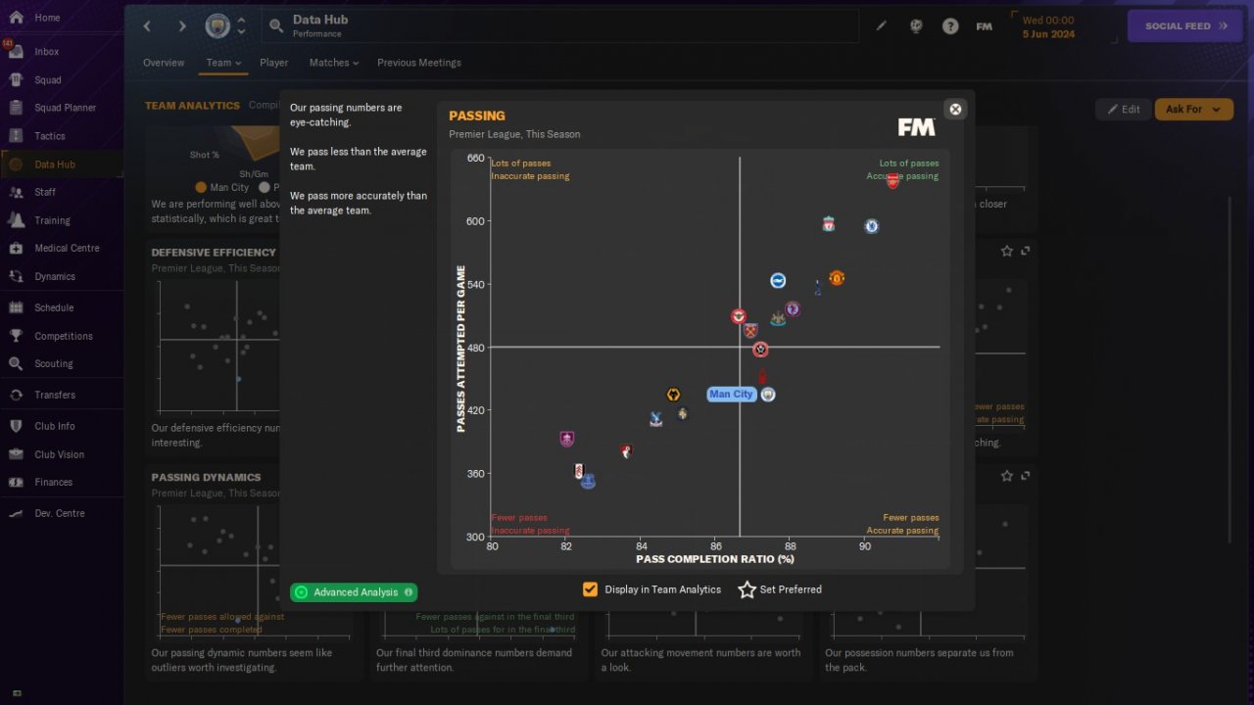The width and height of the screenshot is (1254, 705).
Task: Switch to the Overview tab
Action: pos(164,63)
